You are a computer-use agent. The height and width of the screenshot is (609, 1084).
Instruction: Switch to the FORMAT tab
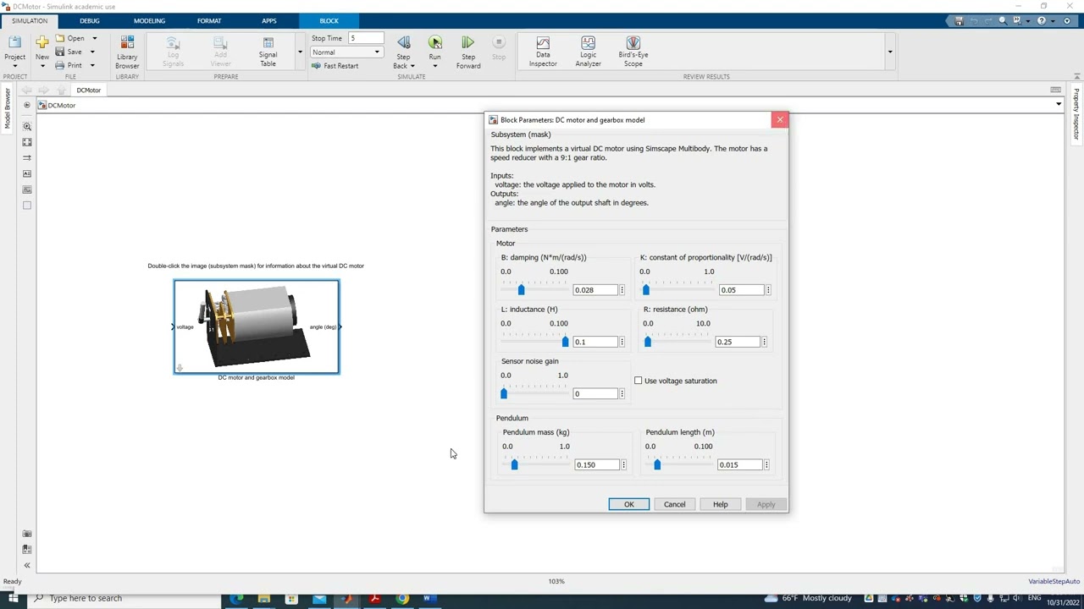pyautogui.click(x=209, y=21)
